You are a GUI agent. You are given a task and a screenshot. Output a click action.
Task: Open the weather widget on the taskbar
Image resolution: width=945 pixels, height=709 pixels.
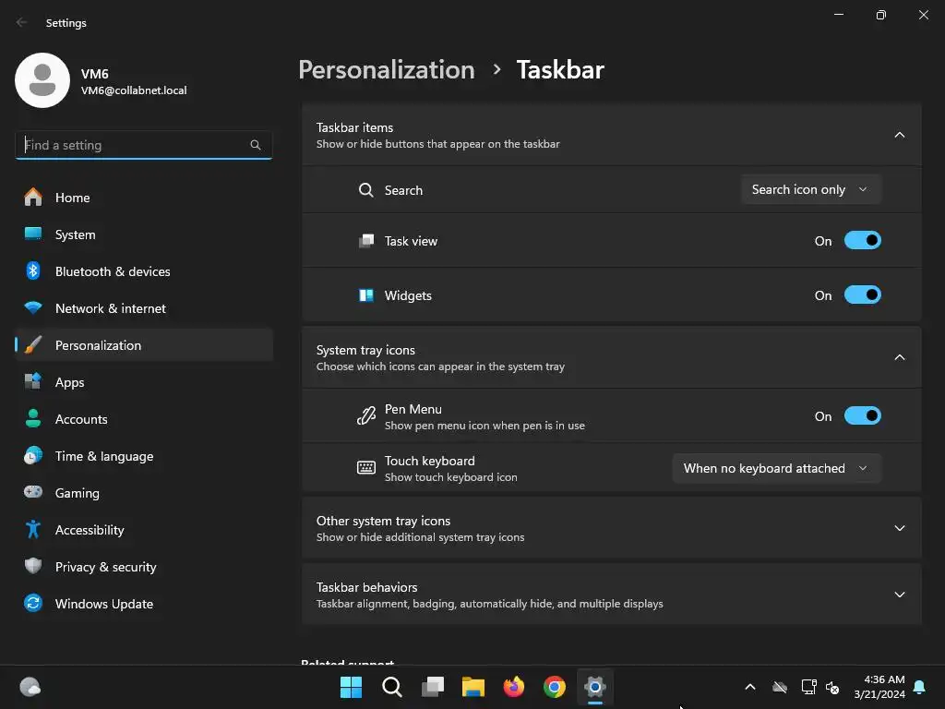(30, 687)
